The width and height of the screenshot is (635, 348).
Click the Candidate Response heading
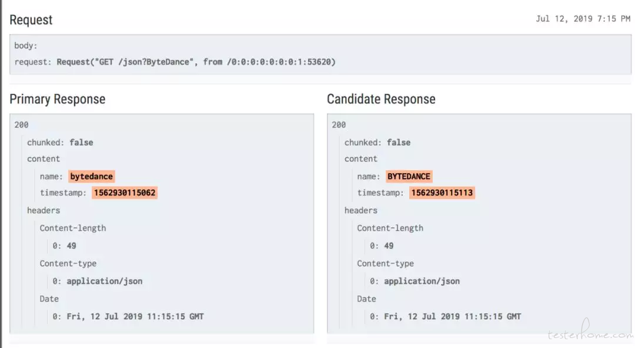pyautogui.click(x=381, y=99)
